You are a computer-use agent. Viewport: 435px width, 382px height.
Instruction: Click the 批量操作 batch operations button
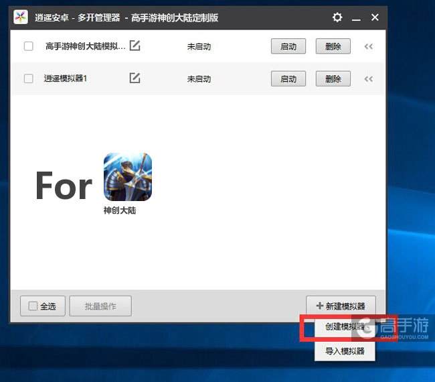100,306
